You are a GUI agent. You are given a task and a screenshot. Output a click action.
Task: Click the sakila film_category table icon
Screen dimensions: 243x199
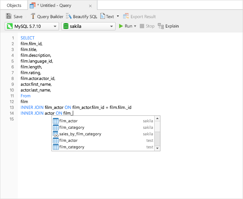[x=56, y=127]
